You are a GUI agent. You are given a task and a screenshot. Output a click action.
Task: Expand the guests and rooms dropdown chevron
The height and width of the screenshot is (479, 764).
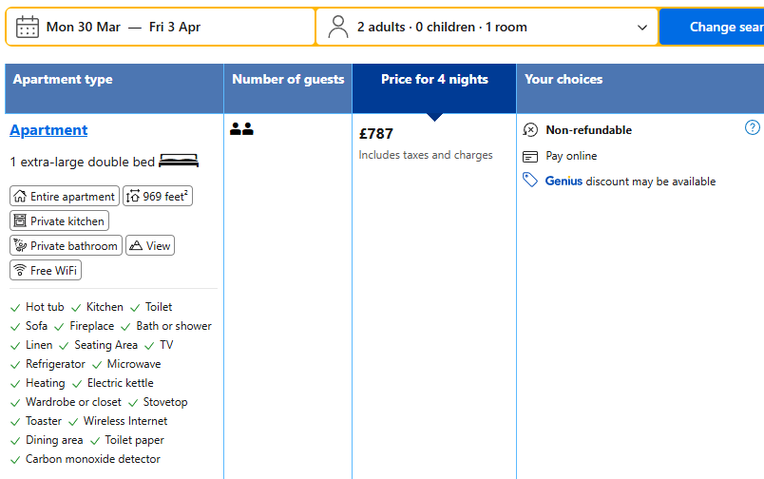coord(642,28)
